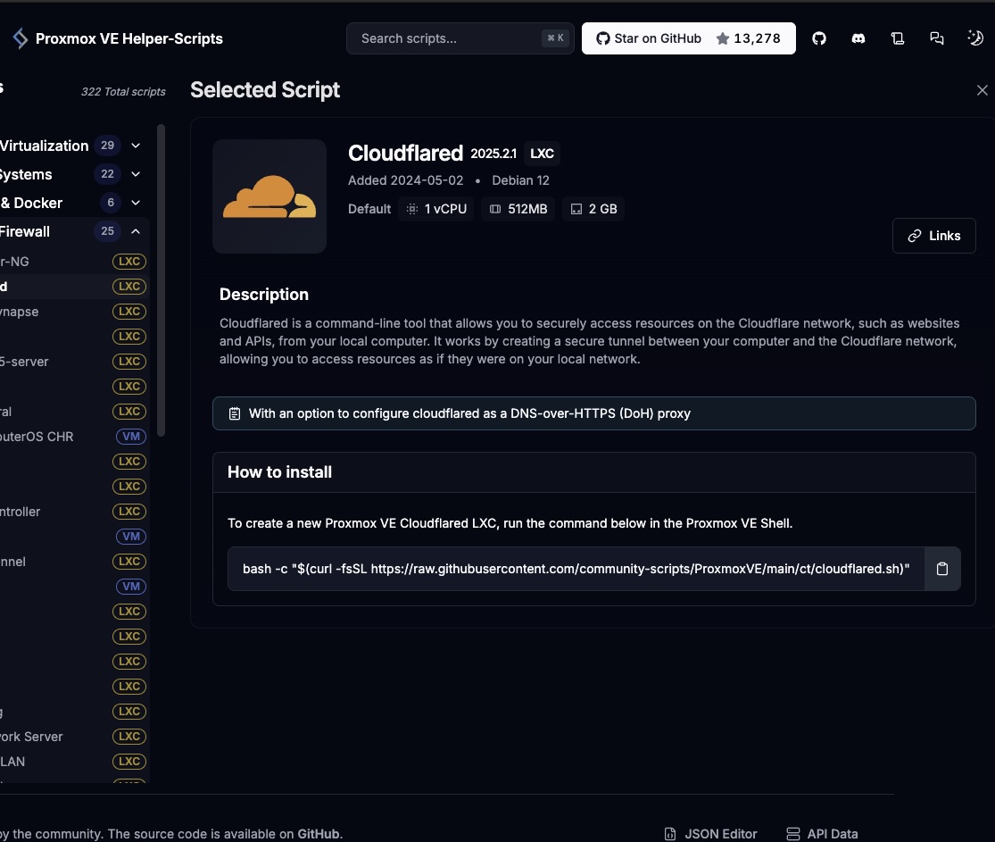Open the API Data link
This screenshot has width=995, height=842.
pyautogui.click(x=822, y=833)
